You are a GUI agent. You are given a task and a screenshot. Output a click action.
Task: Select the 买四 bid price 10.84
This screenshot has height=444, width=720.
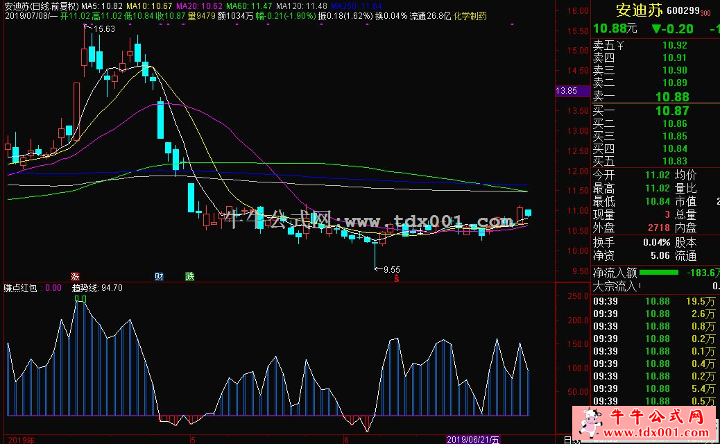pyautogui.click(x=674, y=148)
